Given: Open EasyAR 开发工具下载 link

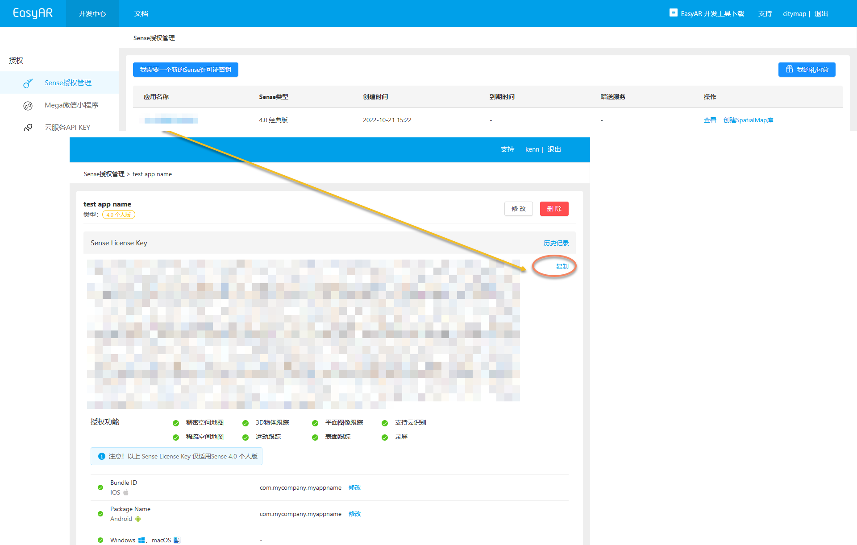Looking at the screenshot, I should point(712,14).
